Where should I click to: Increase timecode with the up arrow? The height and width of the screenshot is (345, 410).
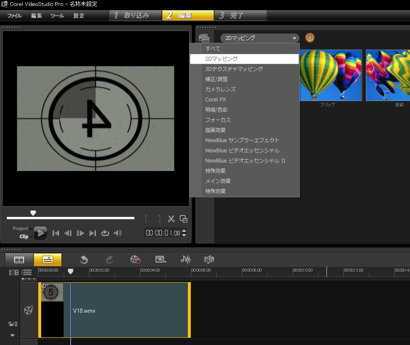(x=184, y=230)
